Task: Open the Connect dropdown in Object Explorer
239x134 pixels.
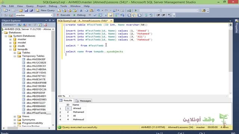Action: coord(9,25)
